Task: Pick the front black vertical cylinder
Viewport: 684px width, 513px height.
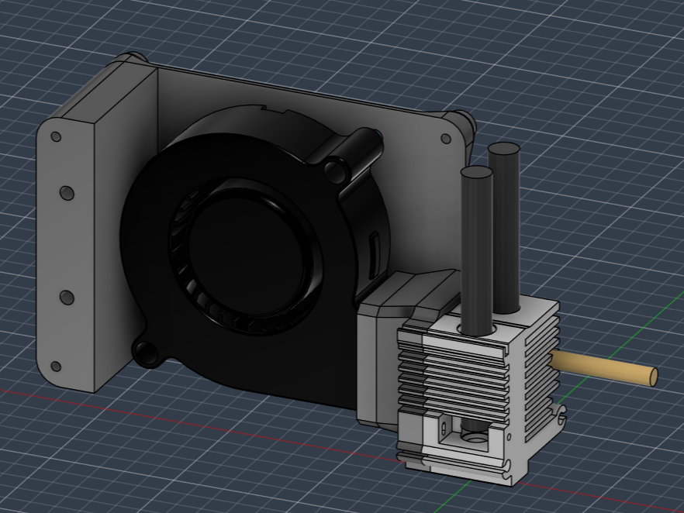Action: point(477,250)
